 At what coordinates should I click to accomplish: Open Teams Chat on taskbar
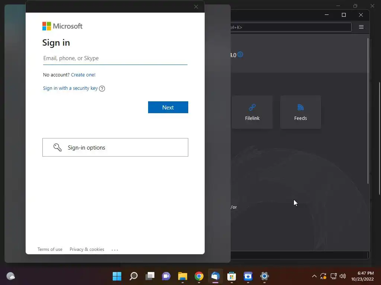click(x=166, y=276)
